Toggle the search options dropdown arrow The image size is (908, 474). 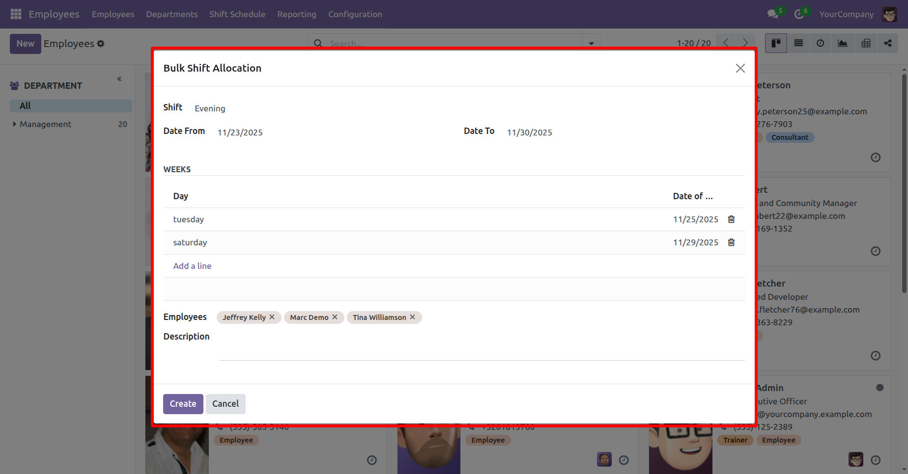coord(591,43)
